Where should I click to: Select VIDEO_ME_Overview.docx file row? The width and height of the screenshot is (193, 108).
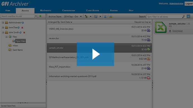[99, 29]
